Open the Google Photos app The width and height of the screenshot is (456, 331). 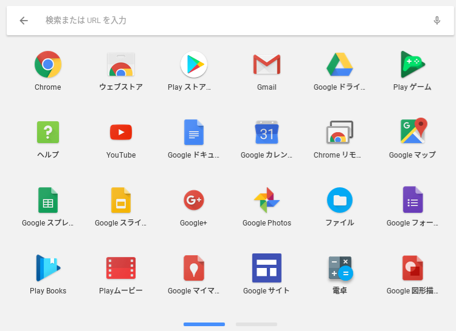(267, 200)
